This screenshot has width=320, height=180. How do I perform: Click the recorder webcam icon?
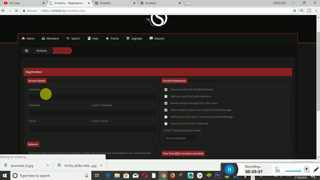pos(307,169)
